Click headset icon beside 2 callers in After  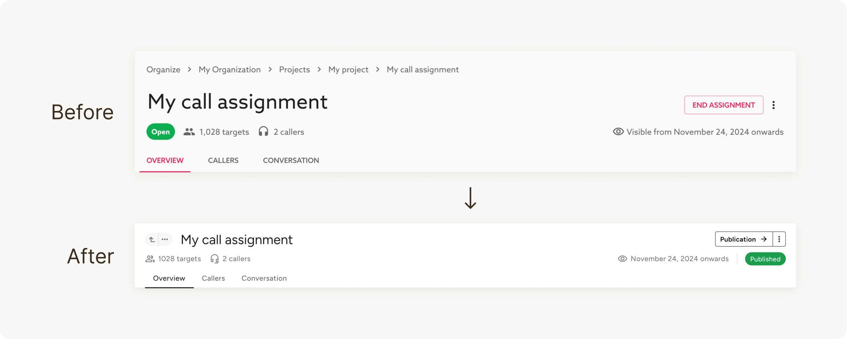point(215,259)
